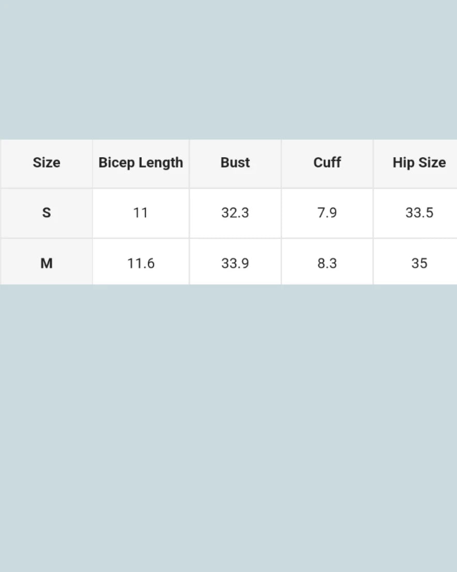The image size is (457, 572).
Task: Click the hip size value 35
Action: click(419, 263)
